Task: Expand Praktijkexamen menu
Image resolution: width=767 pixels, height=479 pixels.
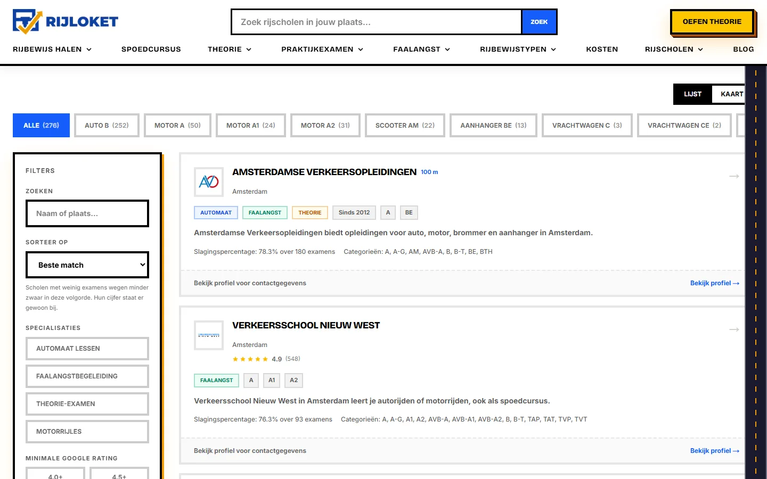Action: click(x=322, y=49)
